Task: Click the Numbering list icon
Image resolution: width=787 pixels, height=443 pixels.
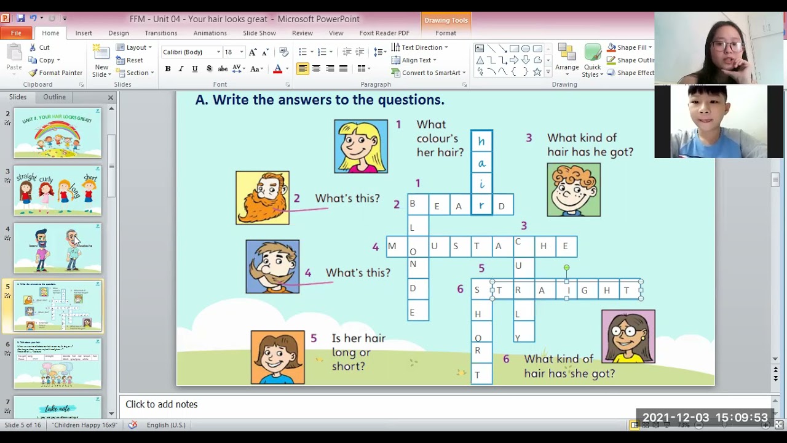Action: 322,52
